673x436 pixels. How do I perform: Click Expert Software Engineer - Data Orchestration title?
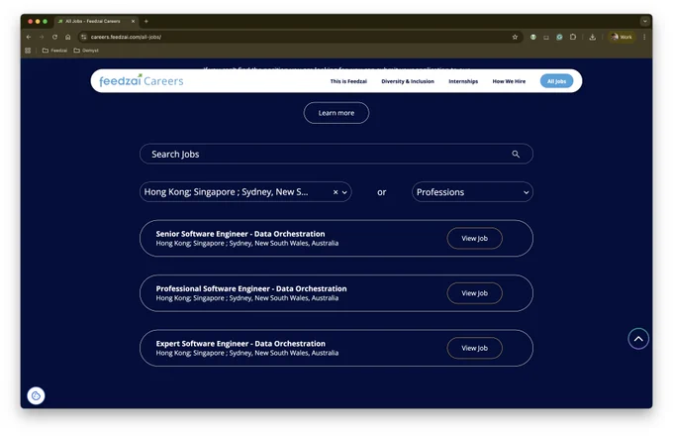click(240, 344)
